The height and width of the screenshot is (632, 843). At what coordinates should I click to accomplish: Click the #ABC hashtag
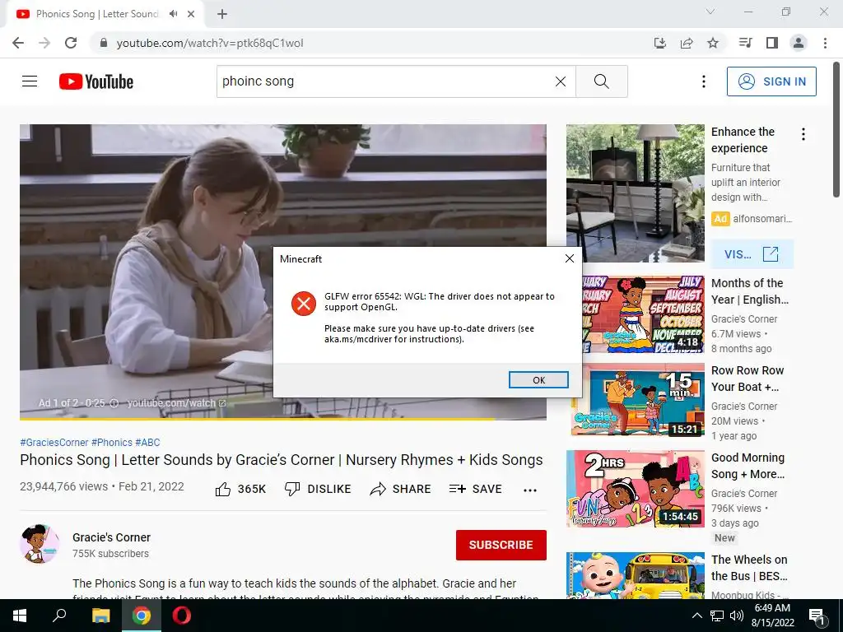(148, 442)
